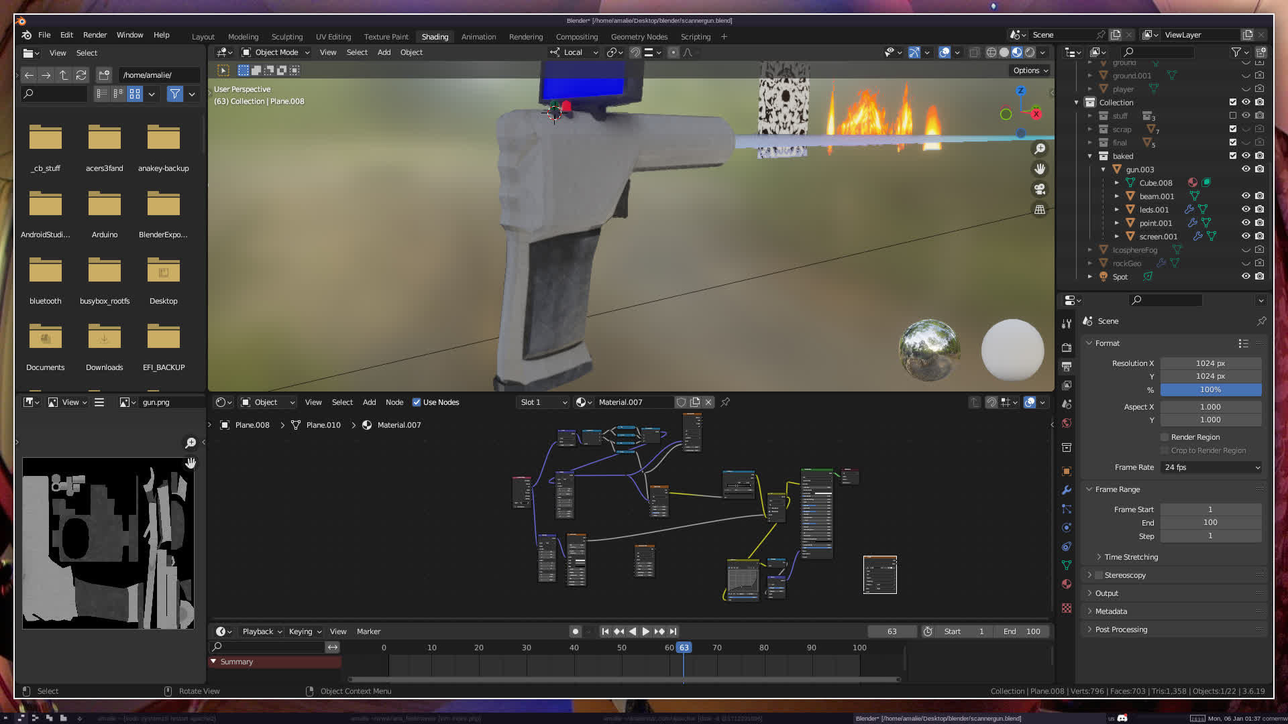The height and width of the screenshot is (724, 1288).
Task: Click the viewport zoom magnifier icon
Action: [x=1040, y=149]
